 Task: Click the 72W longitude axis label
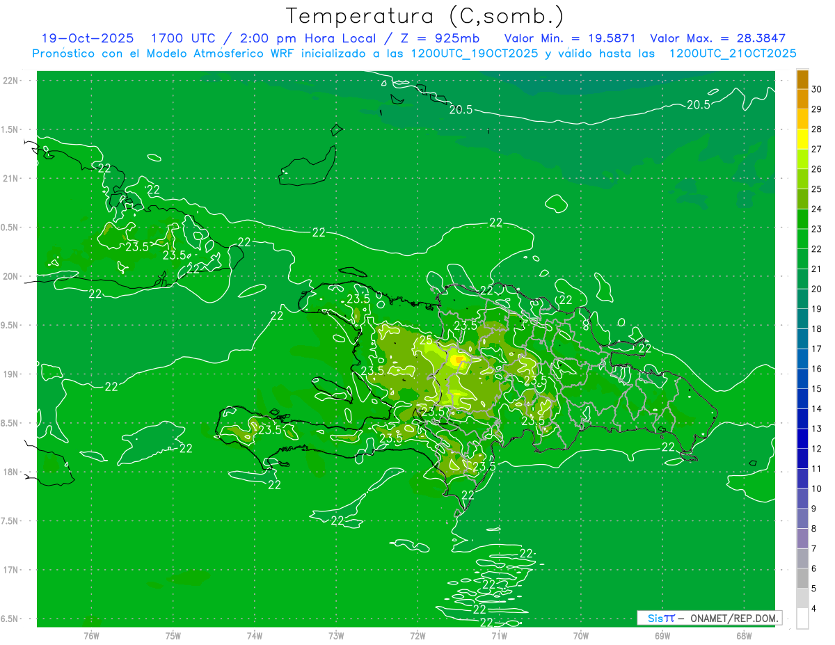[417, 635]
